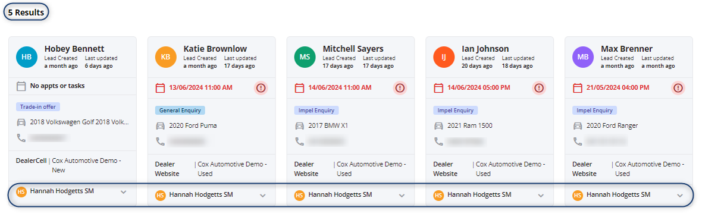Click overdue alert icon on Ian Johnson card

tap(539, 88)
